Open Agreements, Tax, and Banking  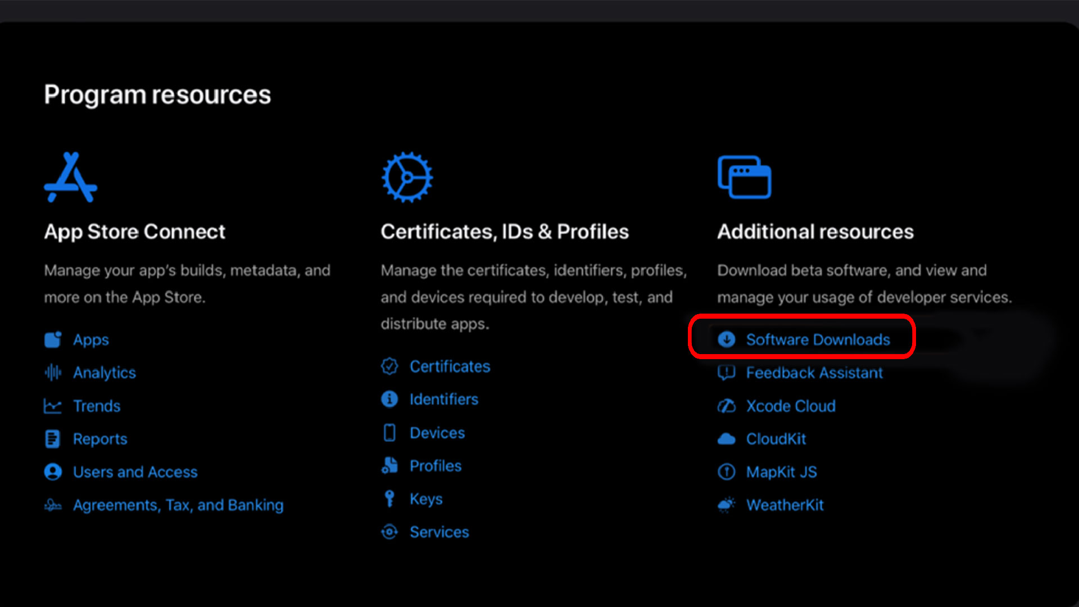178,505
